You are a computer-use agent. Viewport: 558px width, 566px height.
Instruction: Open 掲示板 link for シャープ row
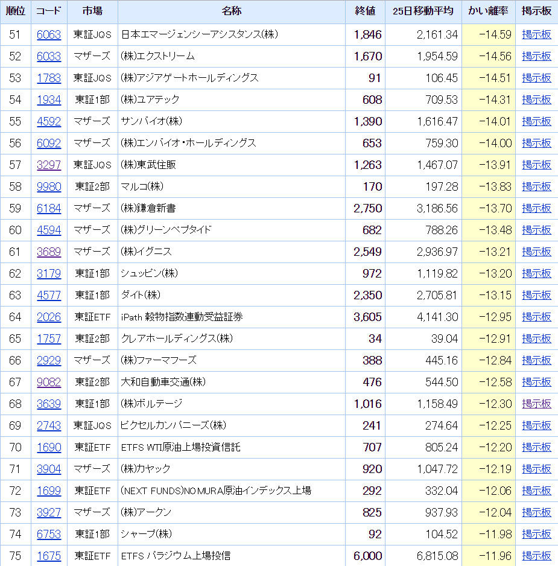536,534
